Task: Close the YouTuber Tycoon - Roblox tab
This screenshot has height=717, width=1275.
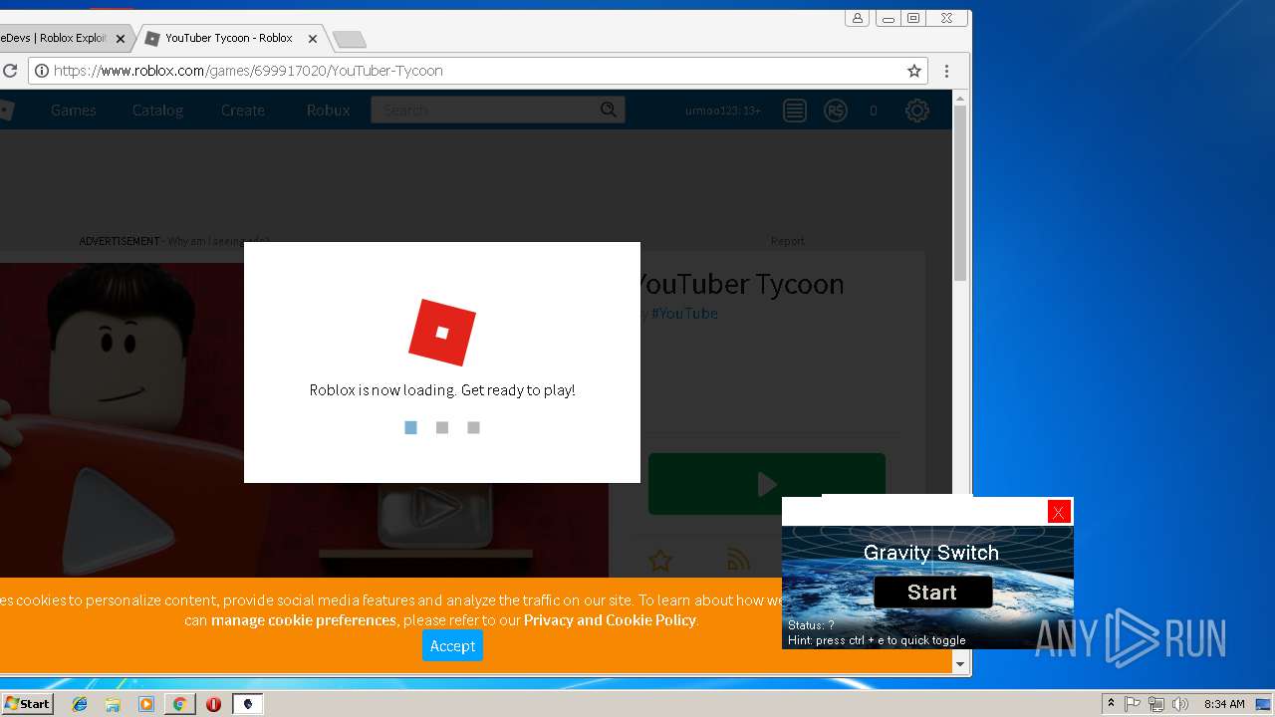Action: (313, 39)
